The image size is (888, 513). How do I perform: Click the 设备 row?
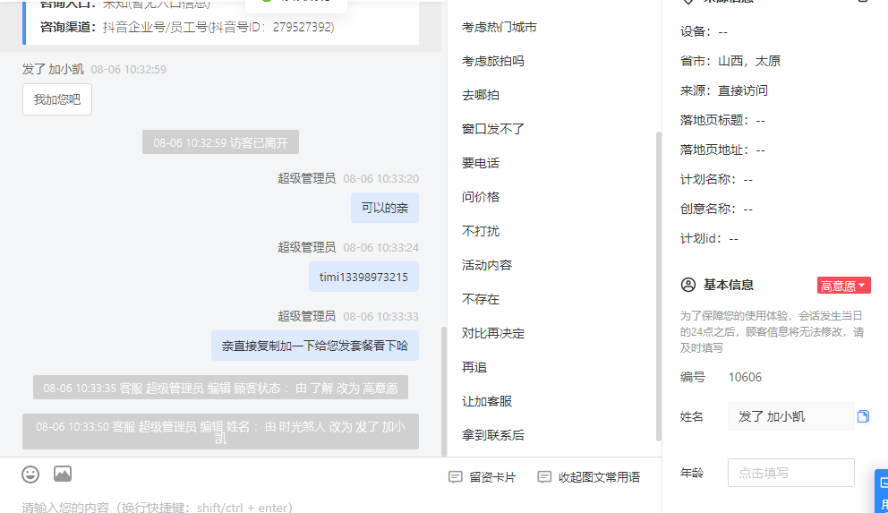(x=704, y=31)
